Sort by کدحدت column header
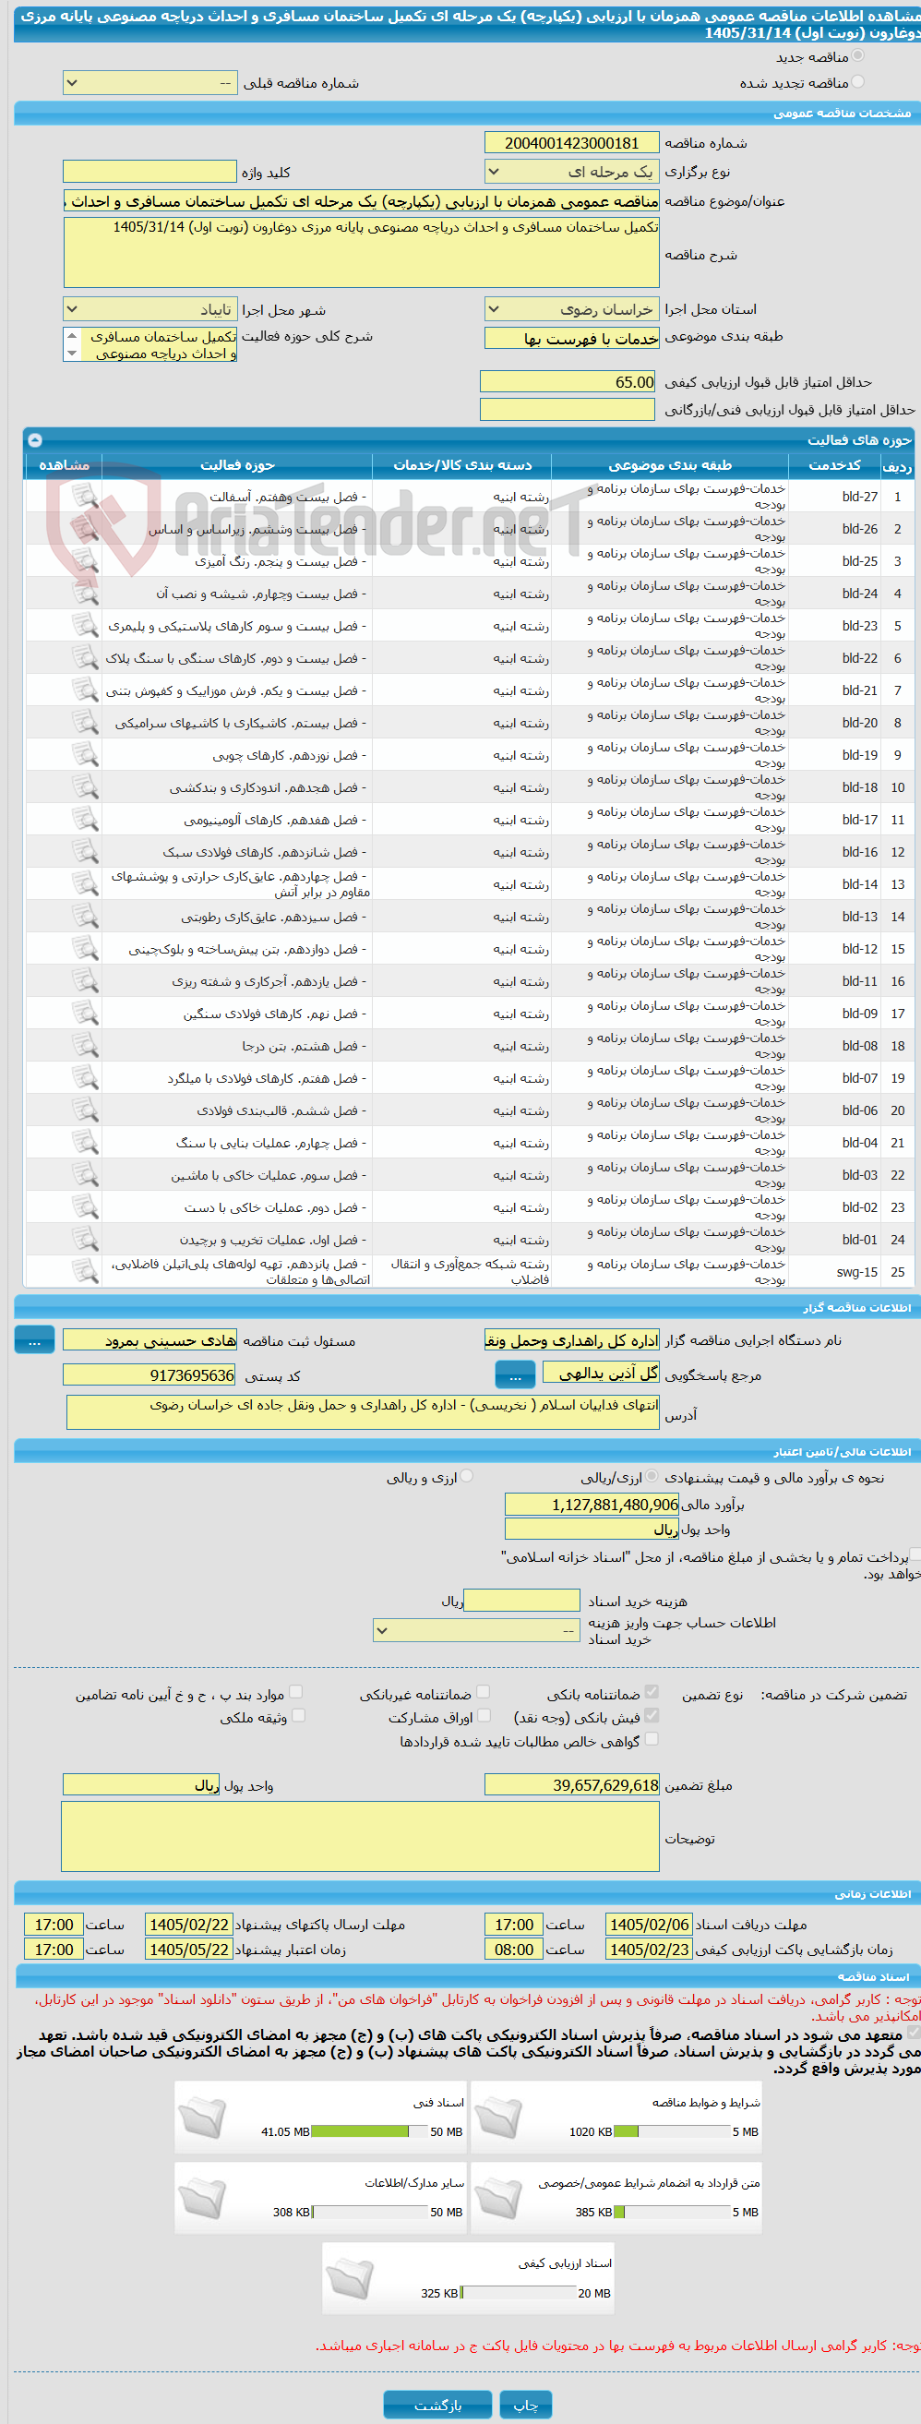The image size is (921, 2424). [x=834, y=465]
